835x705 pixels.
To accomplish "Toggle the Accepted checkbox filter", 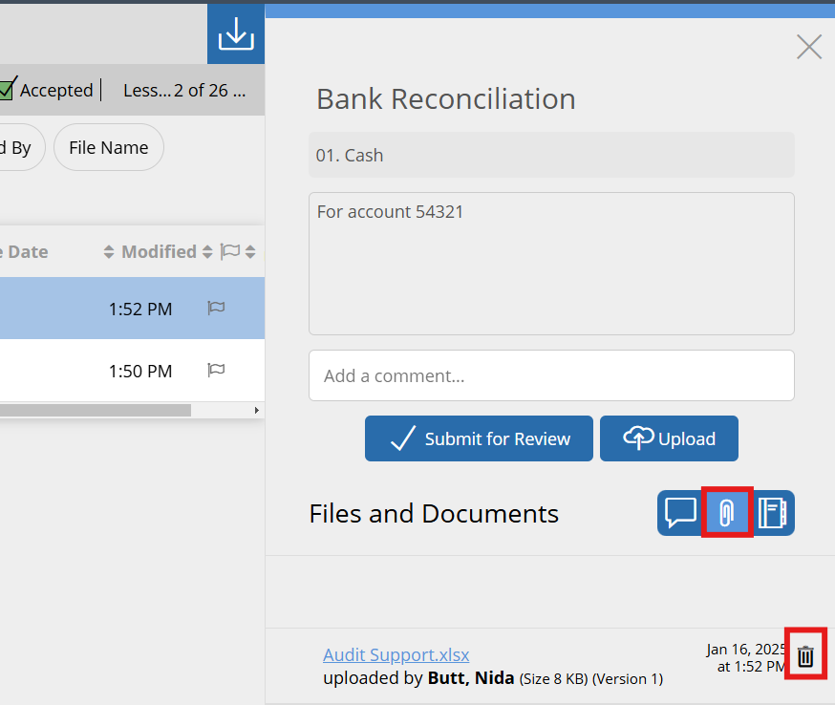I will pyautogui.click(x=7, y=91).
